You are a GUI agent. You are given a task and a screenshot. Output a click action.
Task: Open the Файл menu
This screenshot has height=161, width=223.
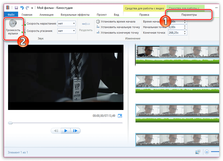click(x=11, y=15)
